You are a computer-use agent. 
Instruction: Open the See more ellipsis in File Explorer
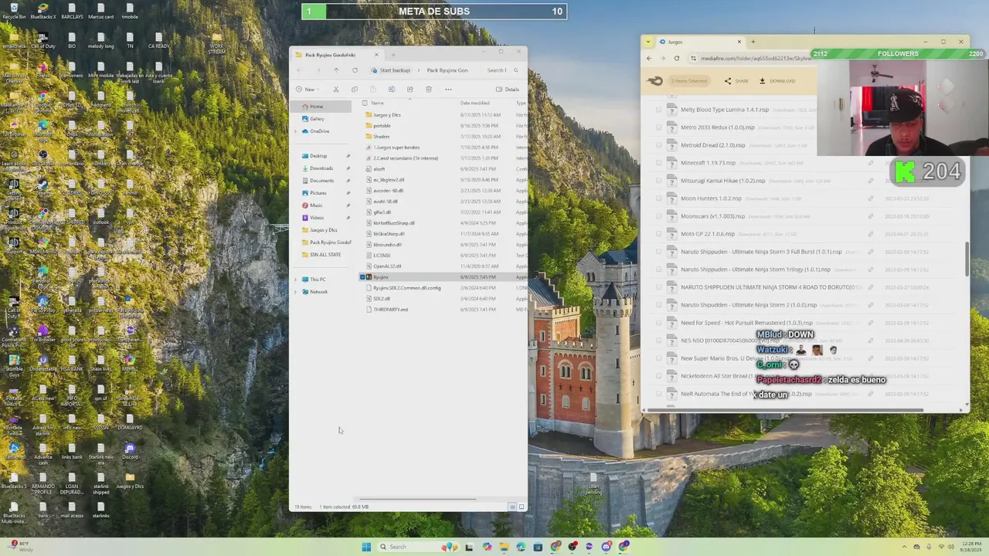[x=448, y=89]
